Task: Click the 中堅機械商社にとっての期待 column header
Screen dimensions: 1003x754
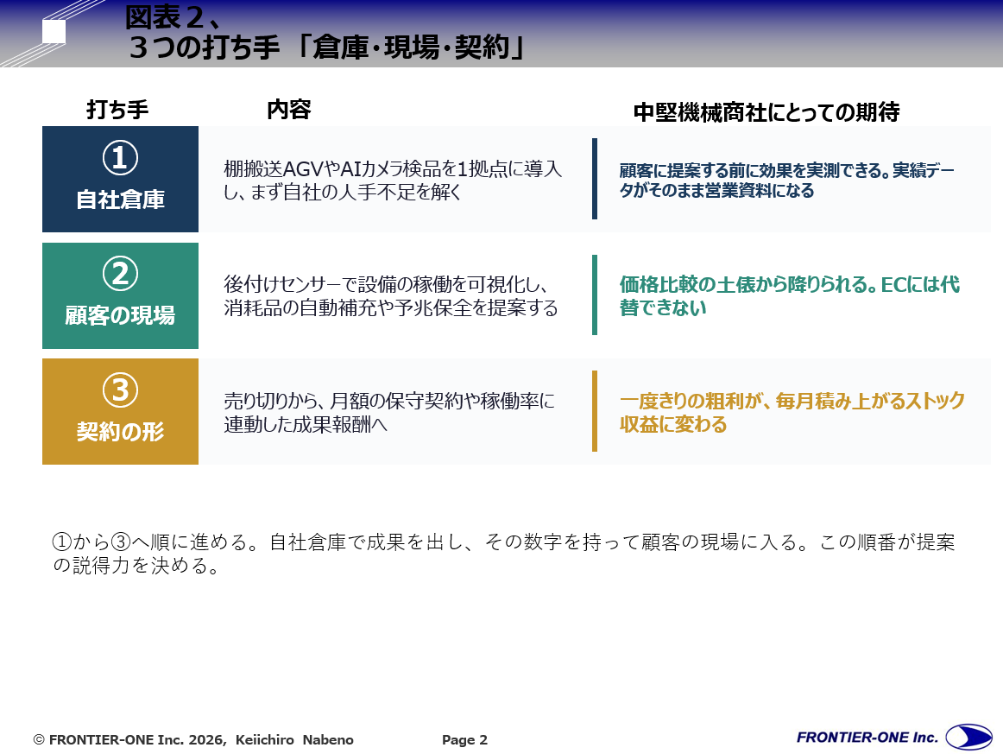Action: point(766,112)
